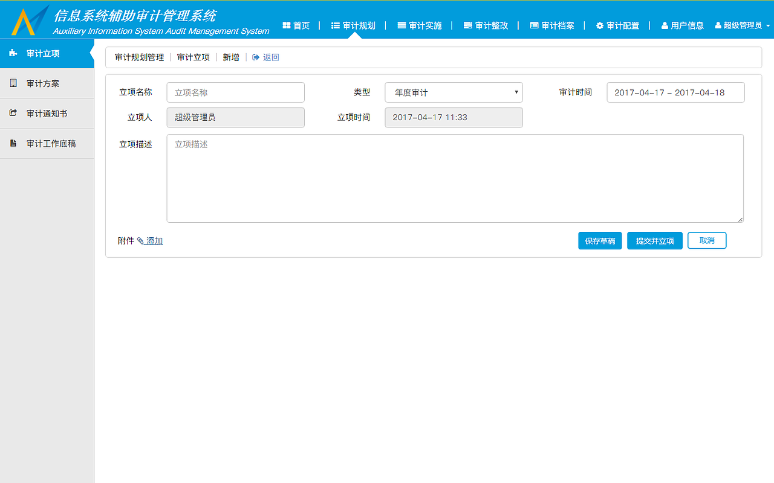Click the 立项名称 input field

235,92
